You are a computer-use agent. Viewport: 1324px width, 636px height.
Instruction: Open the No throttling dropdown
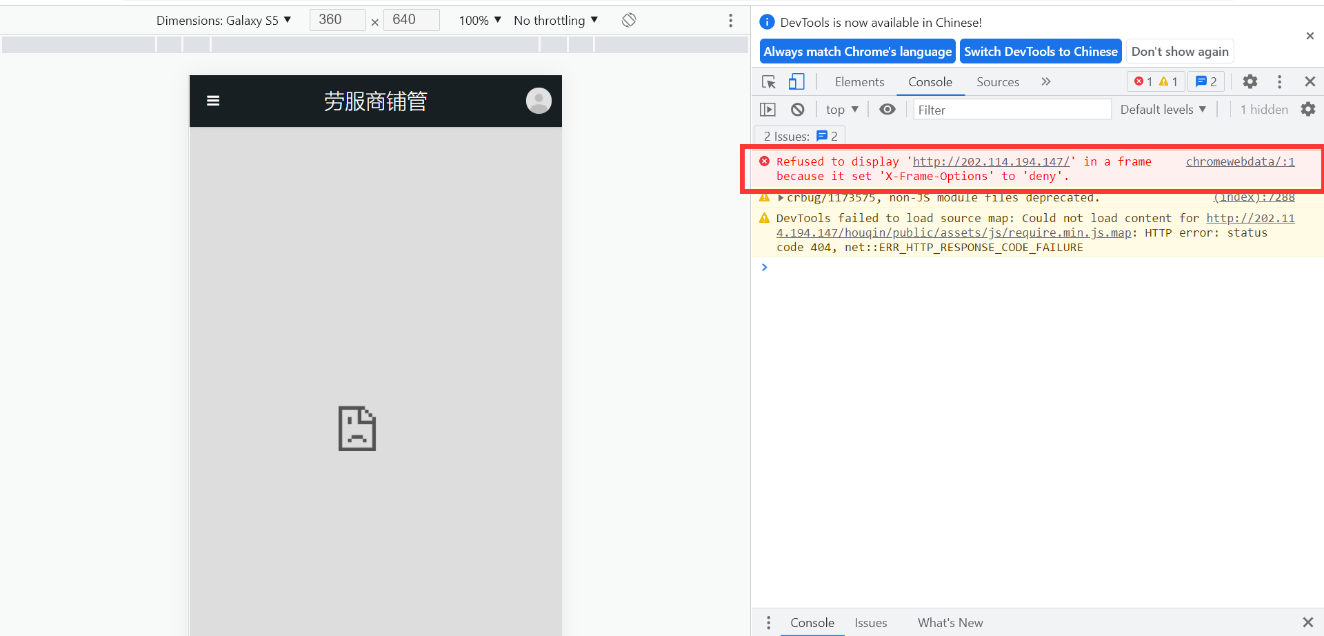tap(556, 20)
